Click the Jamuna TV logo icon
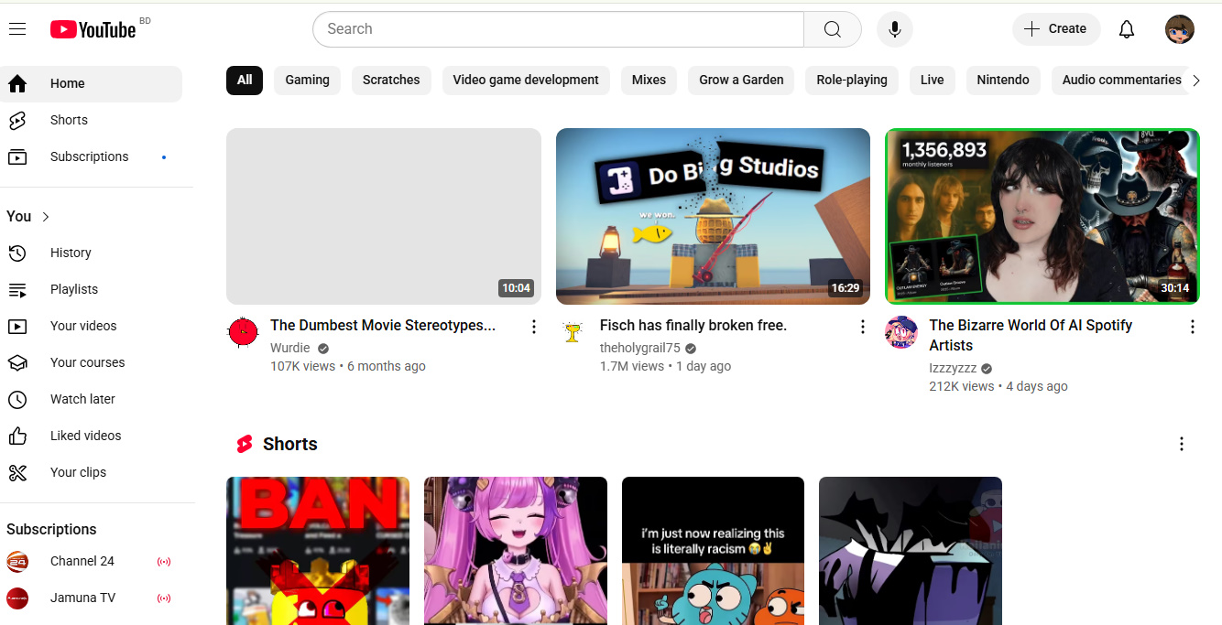 point(17,598)
